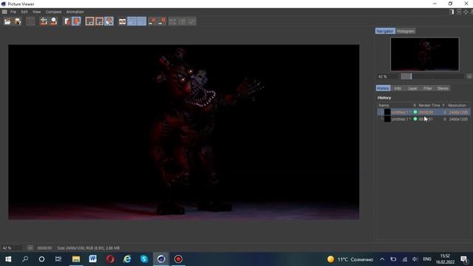
Task: Click the volume icon in system tray
Action: [415, 259]
